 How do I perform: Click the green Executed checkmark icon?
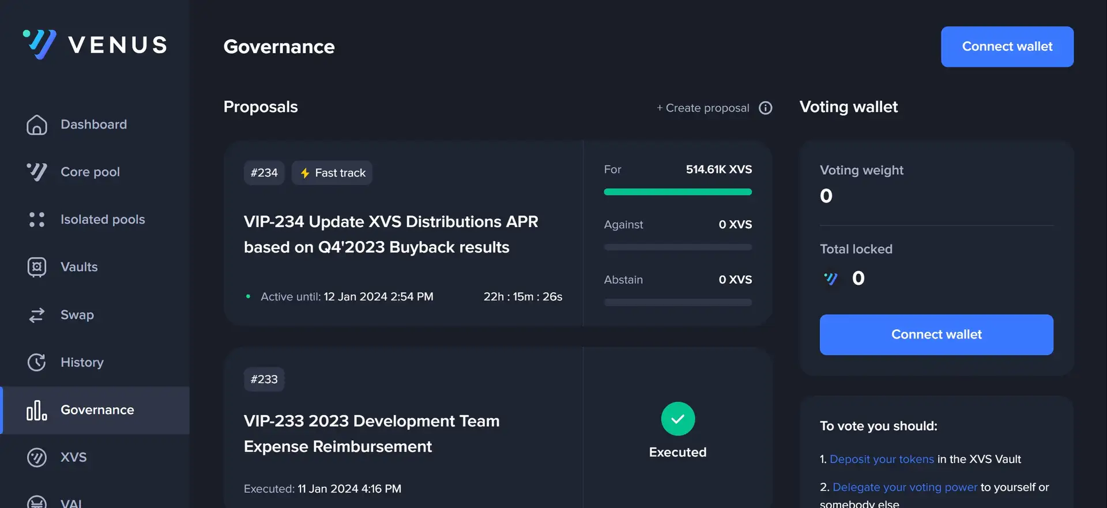point(677,419)
